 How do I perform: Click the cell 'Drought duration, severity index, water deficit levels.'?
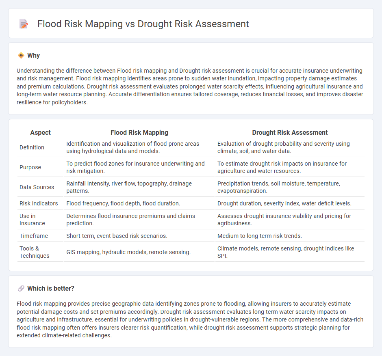[290, 203]
